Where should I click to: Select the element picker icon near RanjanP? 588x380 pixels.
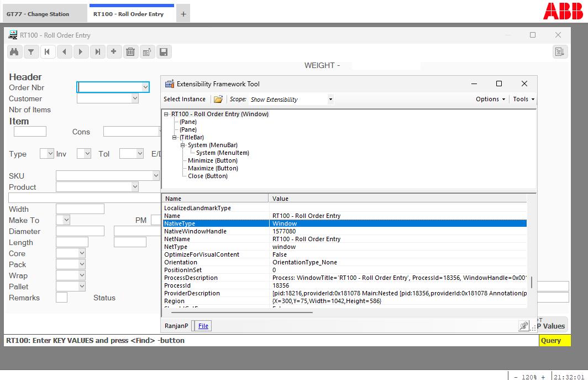[x=523, y=326]
